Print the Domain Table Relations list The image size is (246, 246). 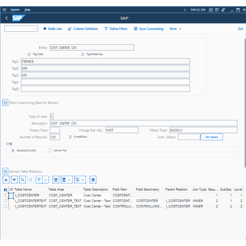pos(56,180)
